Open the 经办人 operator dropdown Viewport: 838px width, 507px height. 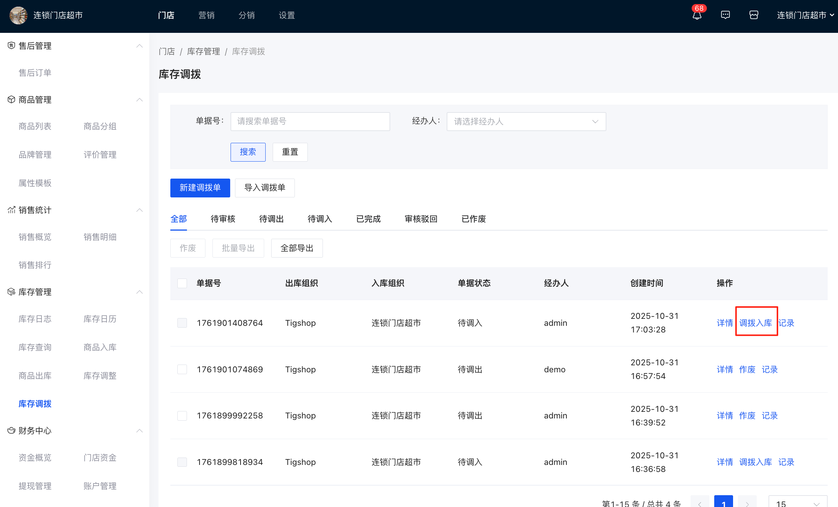pos(526,121)
